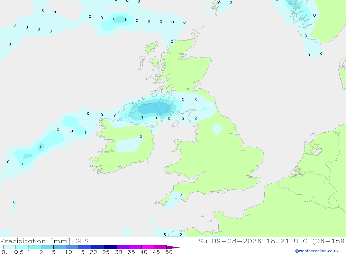The height and width of the screenshot is (254, 346).
Task: Click the 35–40 mm purple legend swatch
Action: (135, 247)
